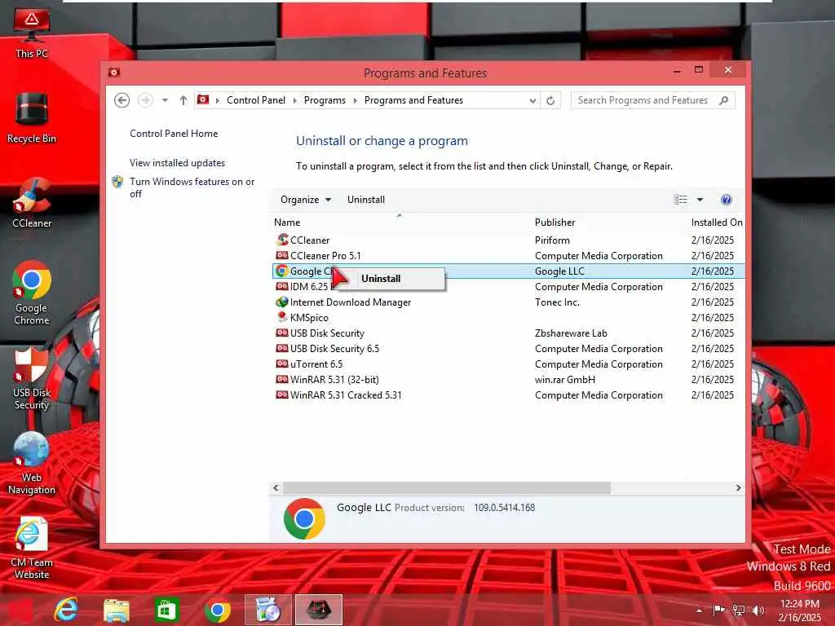Viewport: 835px width, 626px height.
Task: Select the KMSpico program entry
Action: click(x=508, y=317)
